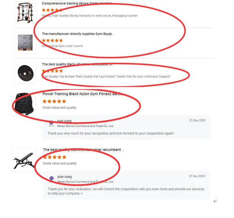Click the star rating of gym equipment review
Viewport: 234px width, 218px height.
coord(52,41)
